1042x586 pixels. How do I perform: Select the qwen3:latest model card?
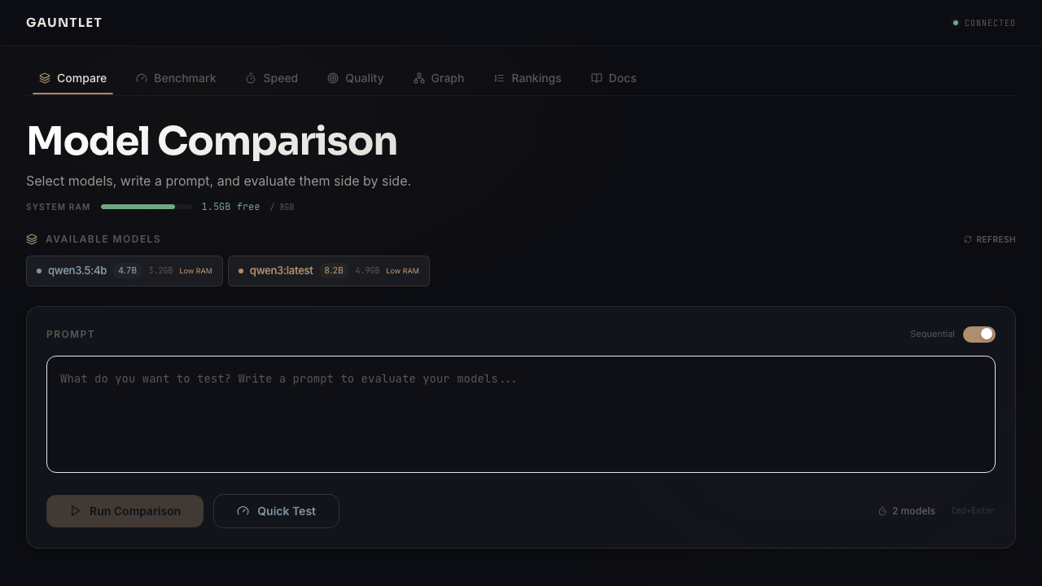pos(328,270)
